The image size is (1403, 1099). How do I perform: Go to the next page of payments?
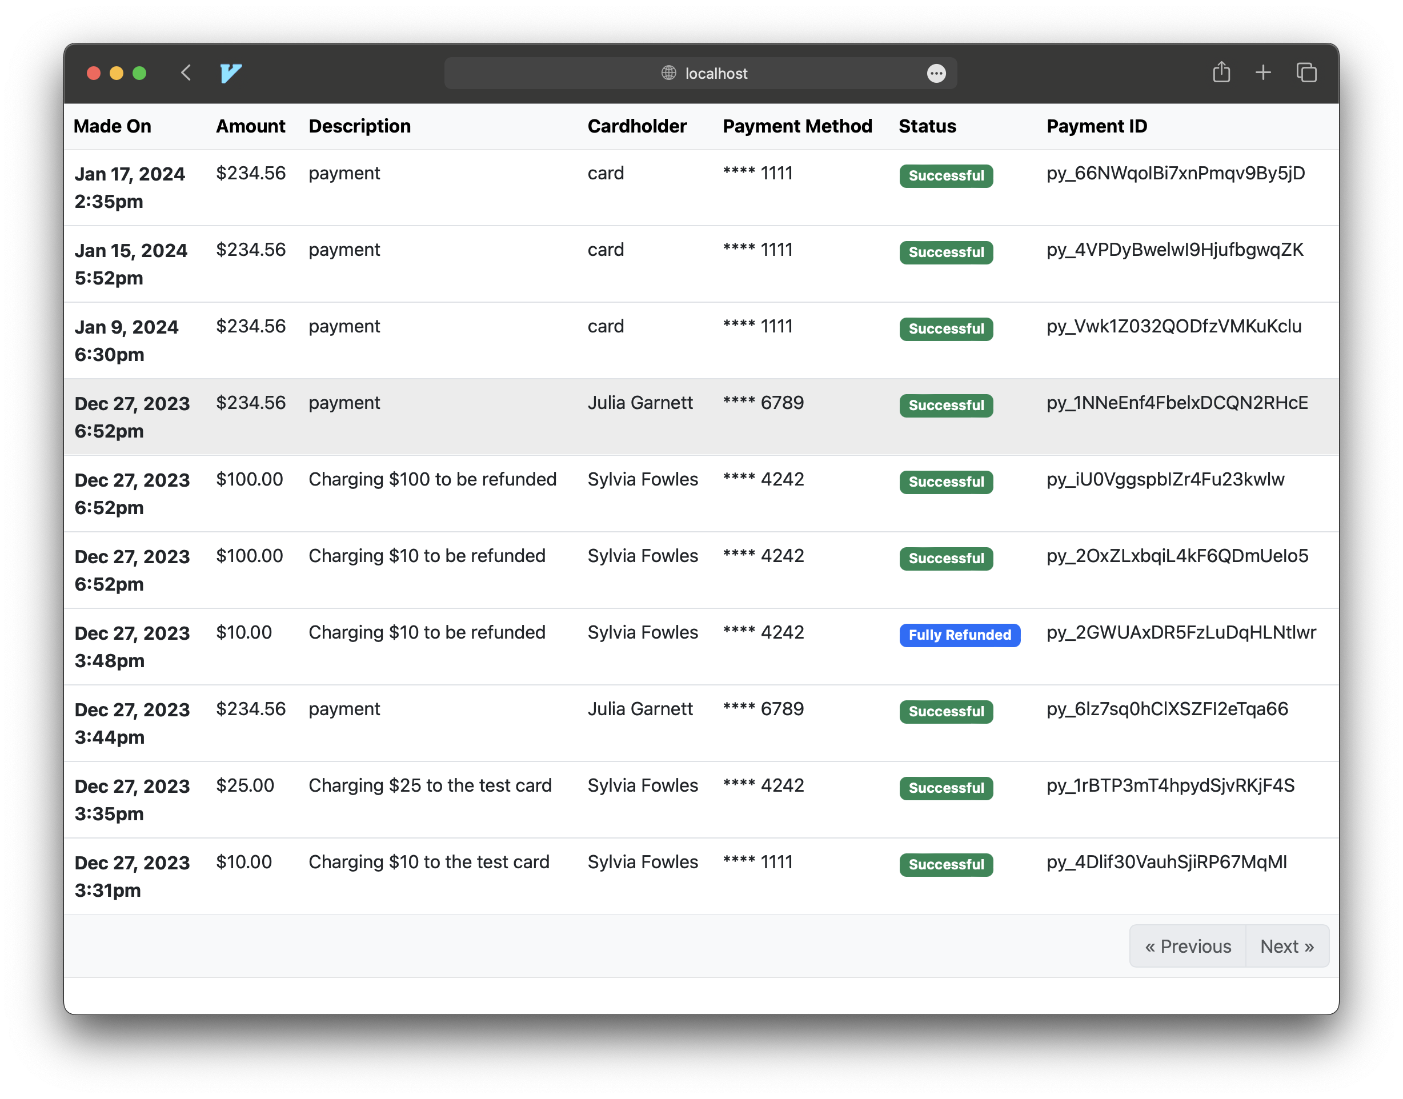1287,946
